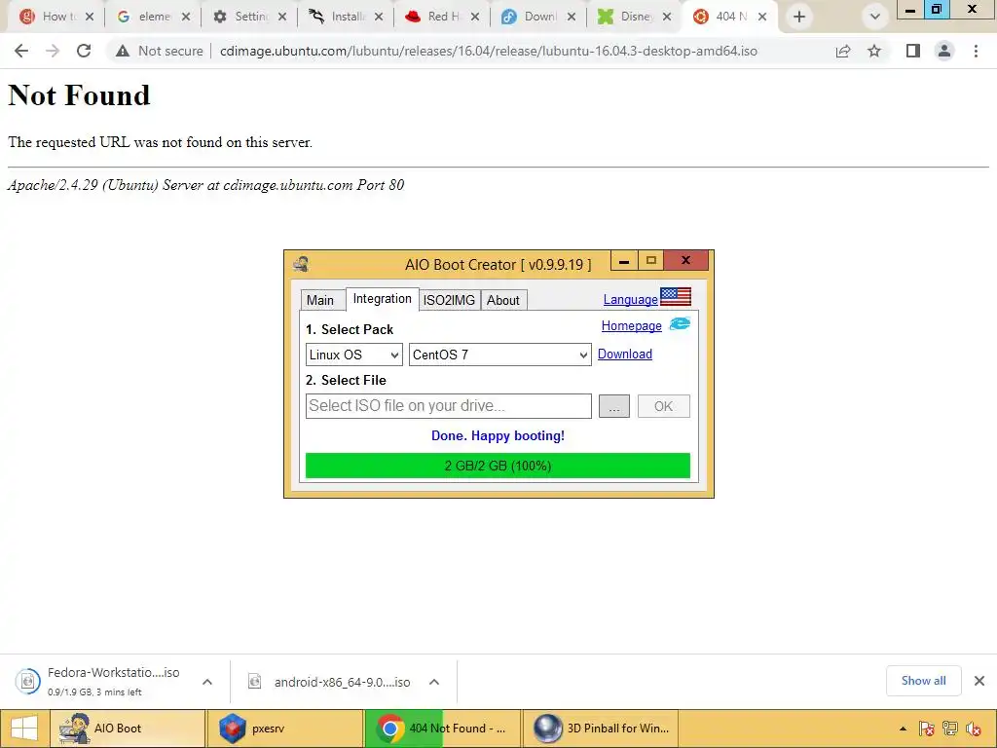This screenshot has height=748, width=997.
Task: Click the volume tray icon
Action: 973,729
